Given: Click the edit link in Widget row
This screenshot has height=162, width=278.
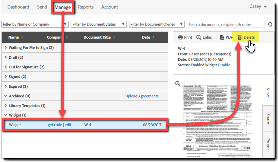Looking at the screenshot, I should [x=68, y=125].
